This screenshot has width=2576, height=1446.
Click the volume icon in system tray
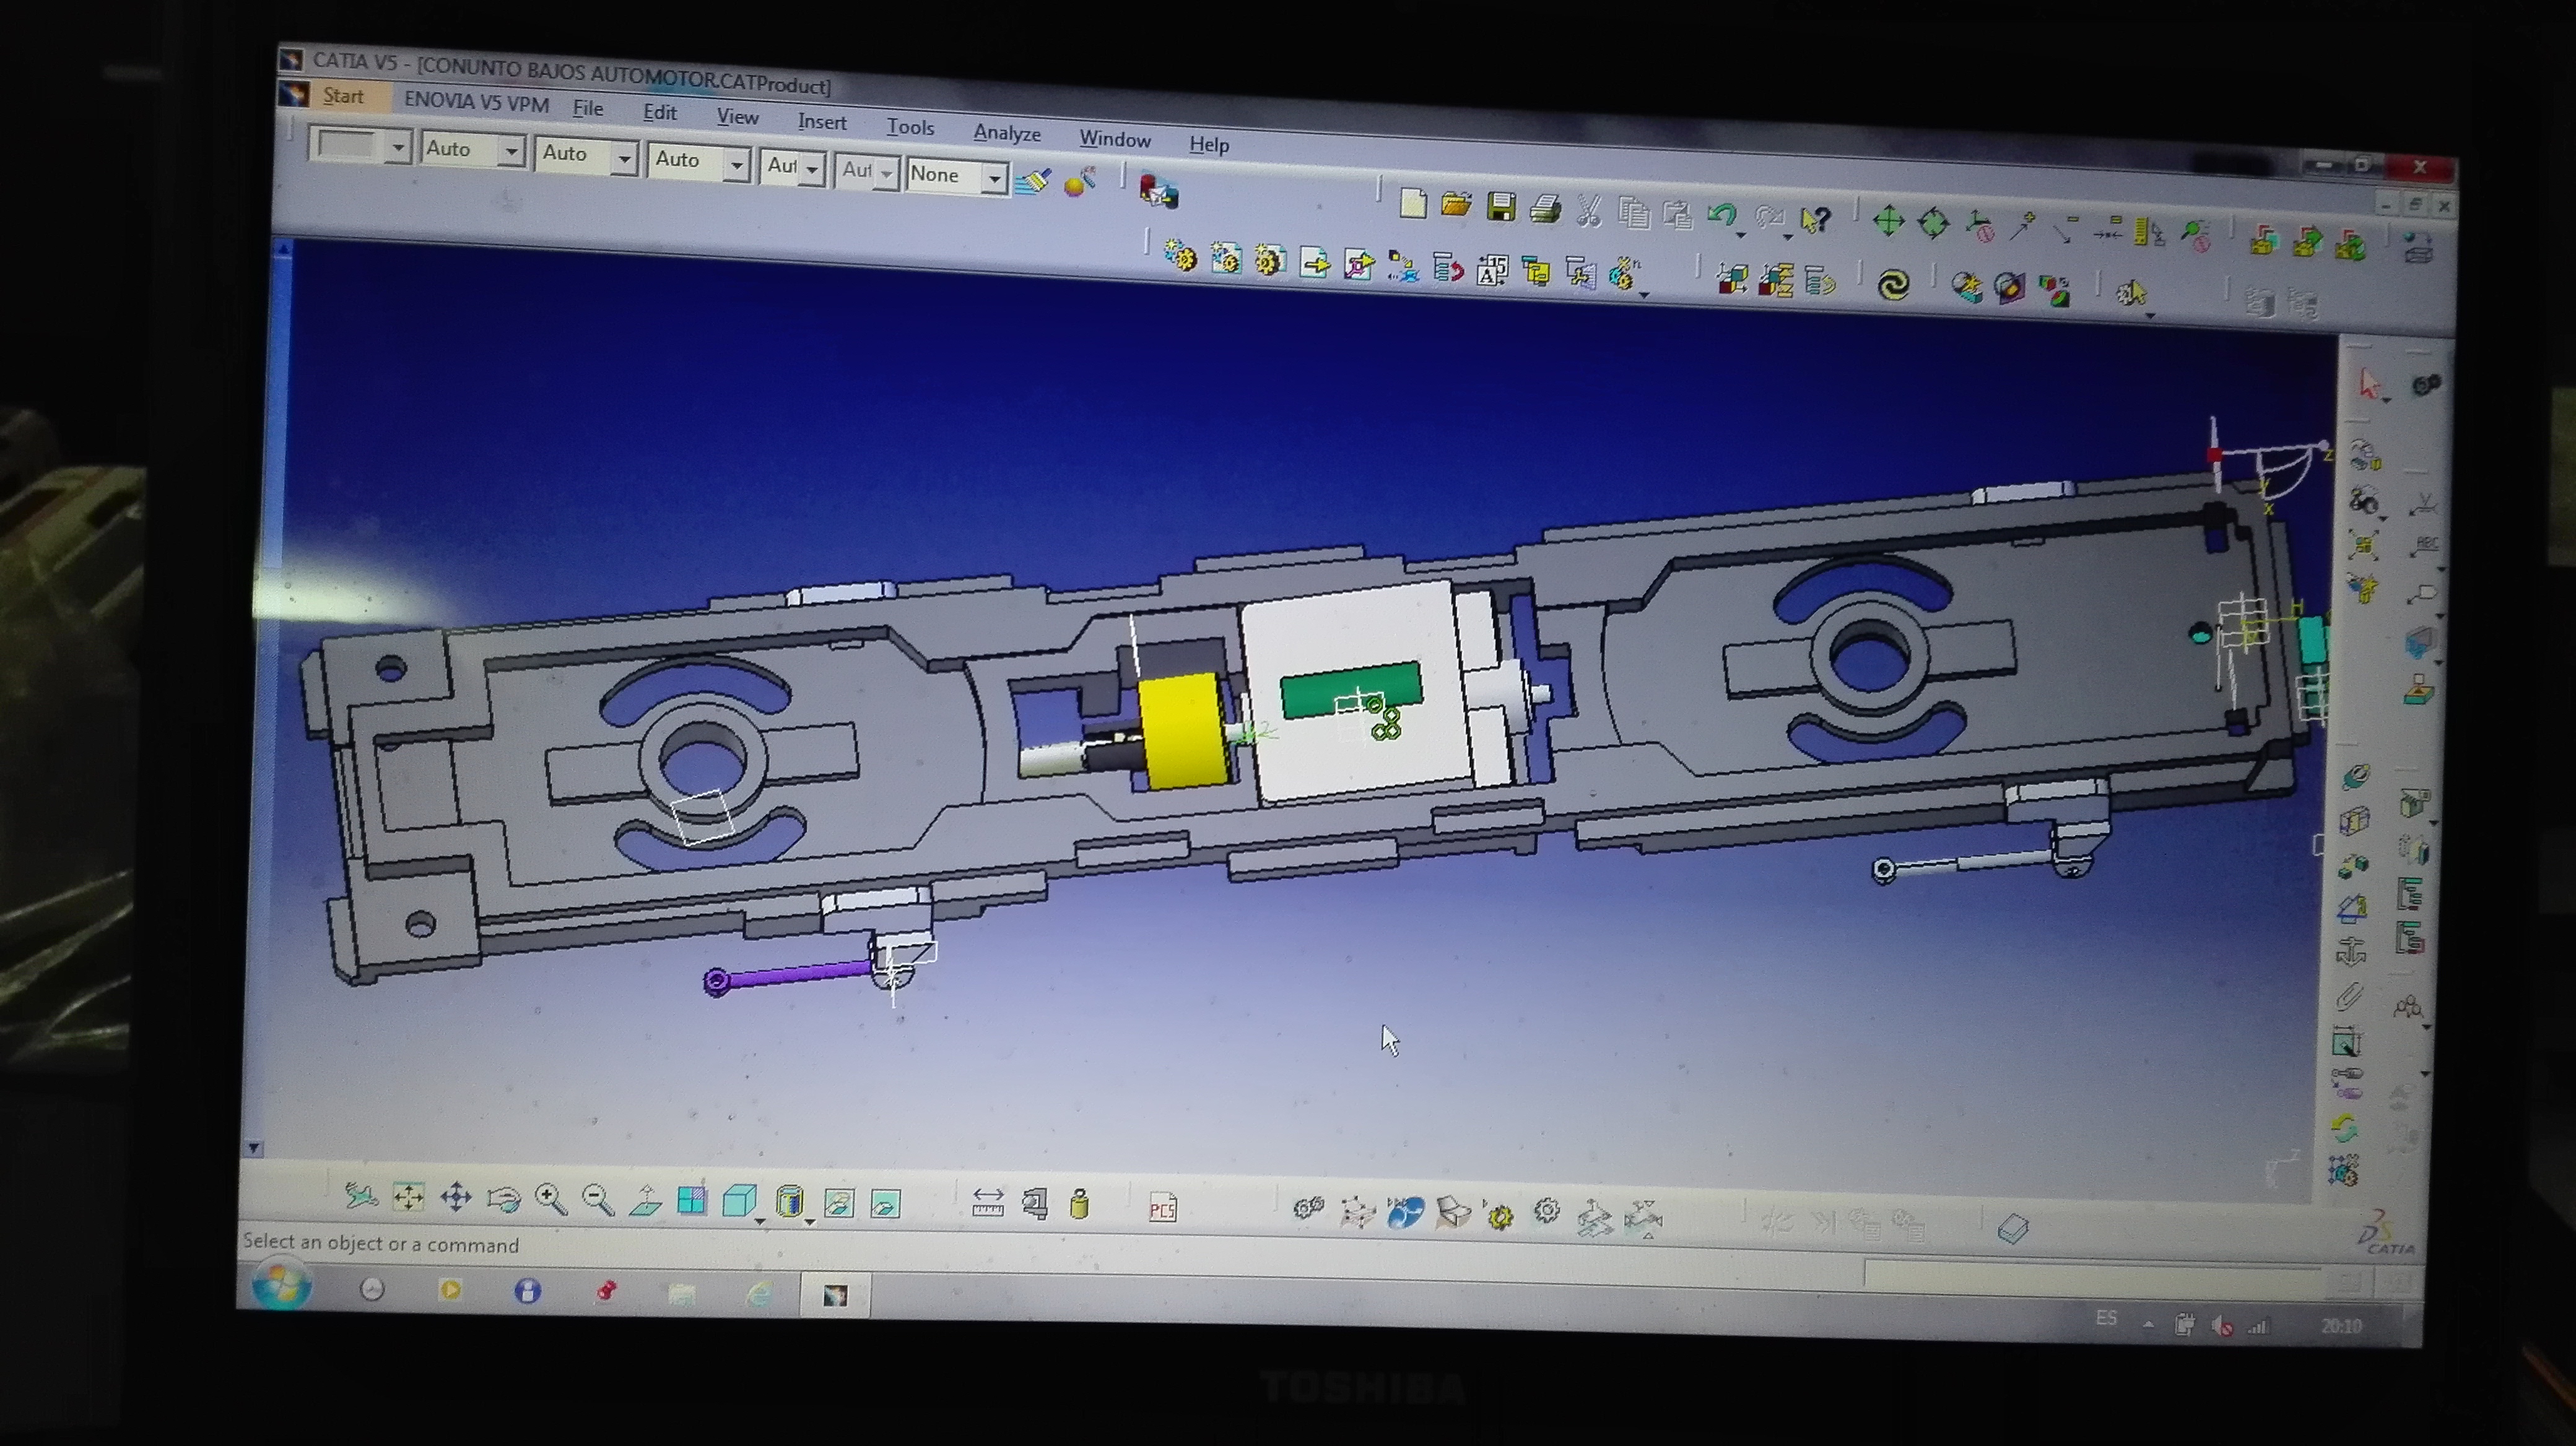point(2222,1326)
